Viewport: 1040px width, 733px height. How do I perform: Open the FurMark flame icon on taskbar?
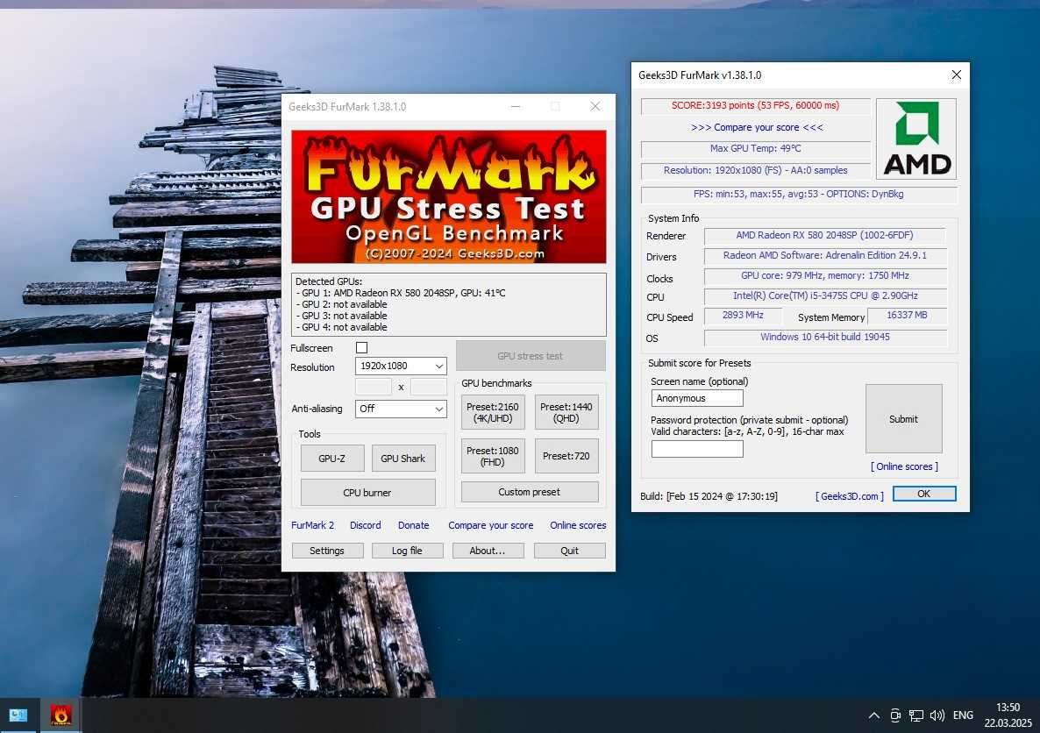61,715
